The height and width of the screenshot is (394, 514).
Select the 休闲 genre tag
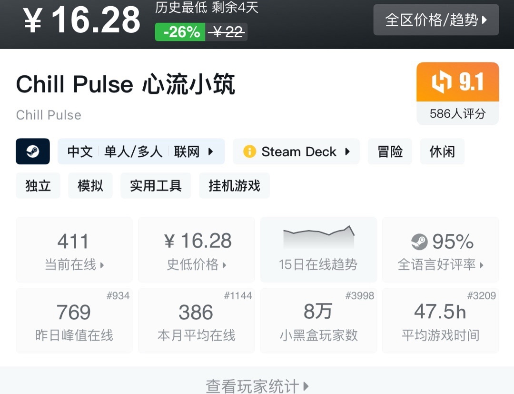442,152
